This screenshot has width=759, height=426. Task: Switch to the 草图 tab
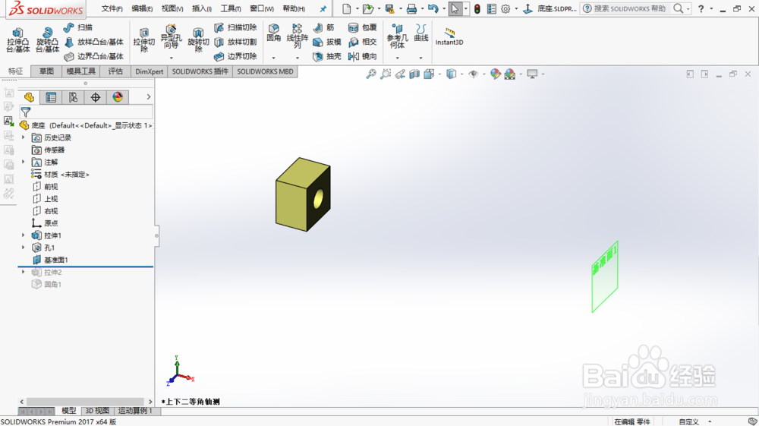click(46, 71)
